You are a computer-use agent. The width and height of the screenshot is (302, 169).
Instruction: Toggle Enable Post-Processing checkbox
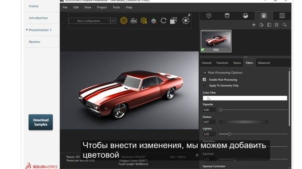pos(204,79)
